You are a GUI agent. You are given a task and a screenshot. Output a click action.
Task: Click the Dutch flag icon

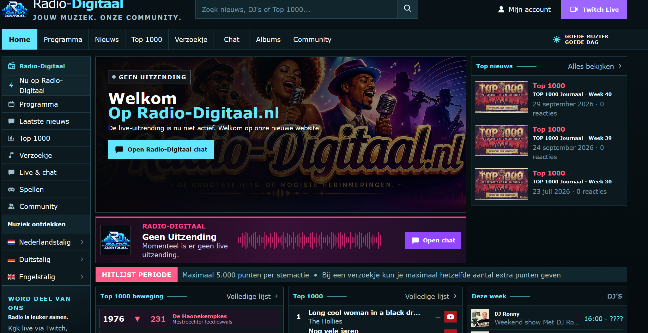click(x=11, y=242)
